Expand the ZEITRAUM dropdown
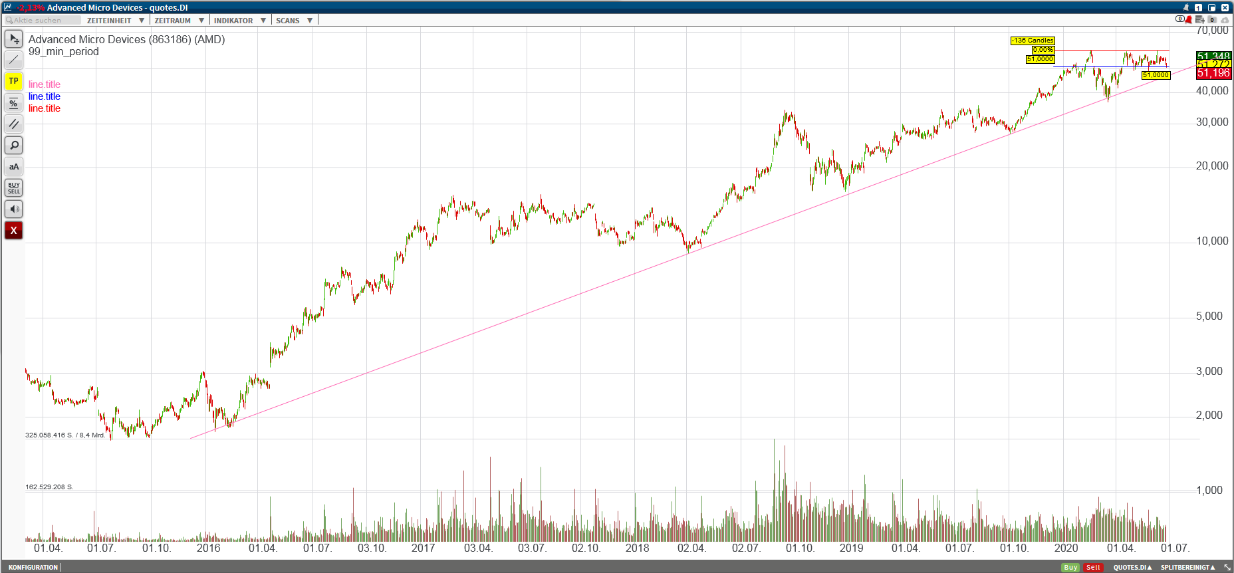 [178, 21]
